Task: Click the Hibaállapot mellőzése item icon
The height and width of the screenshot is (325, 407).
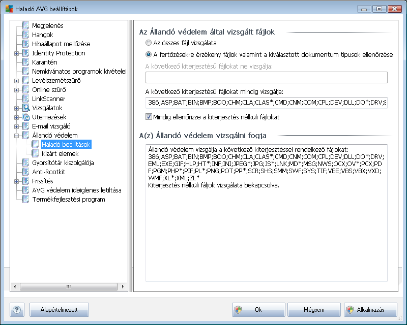Action: (25, 44)
